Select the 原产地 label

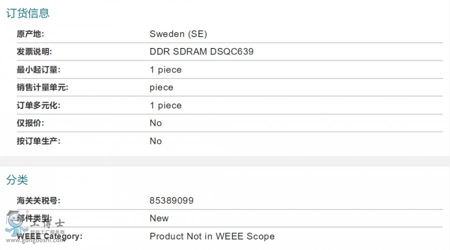pos(30,34)
